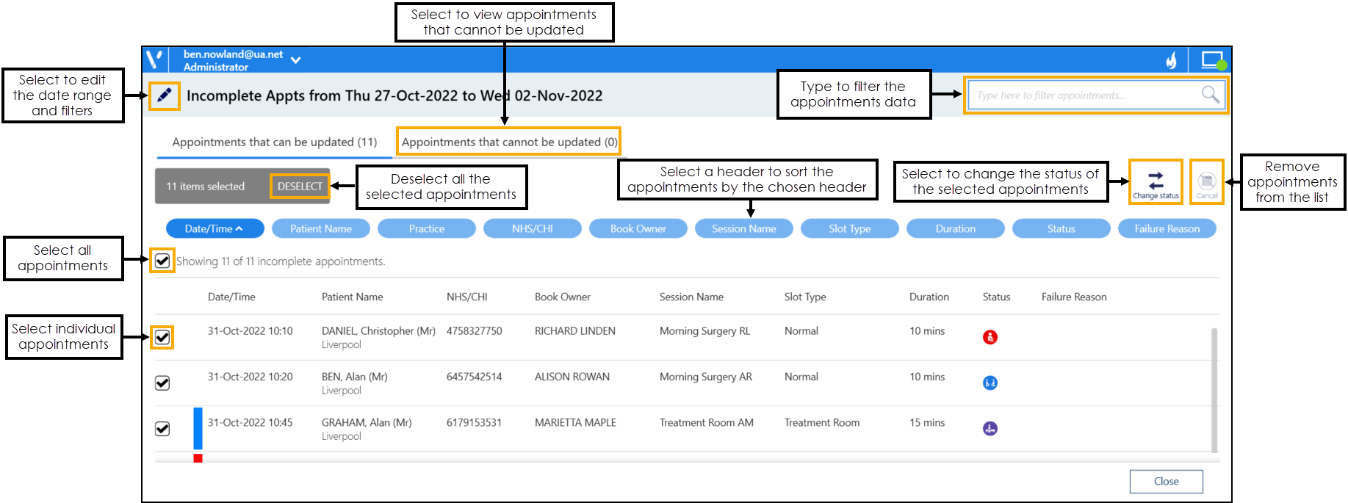The image size is (1348, 503).
Task: Click the monitor icon in top bar
Action: pyautogui.click(x=1211, y=60)
